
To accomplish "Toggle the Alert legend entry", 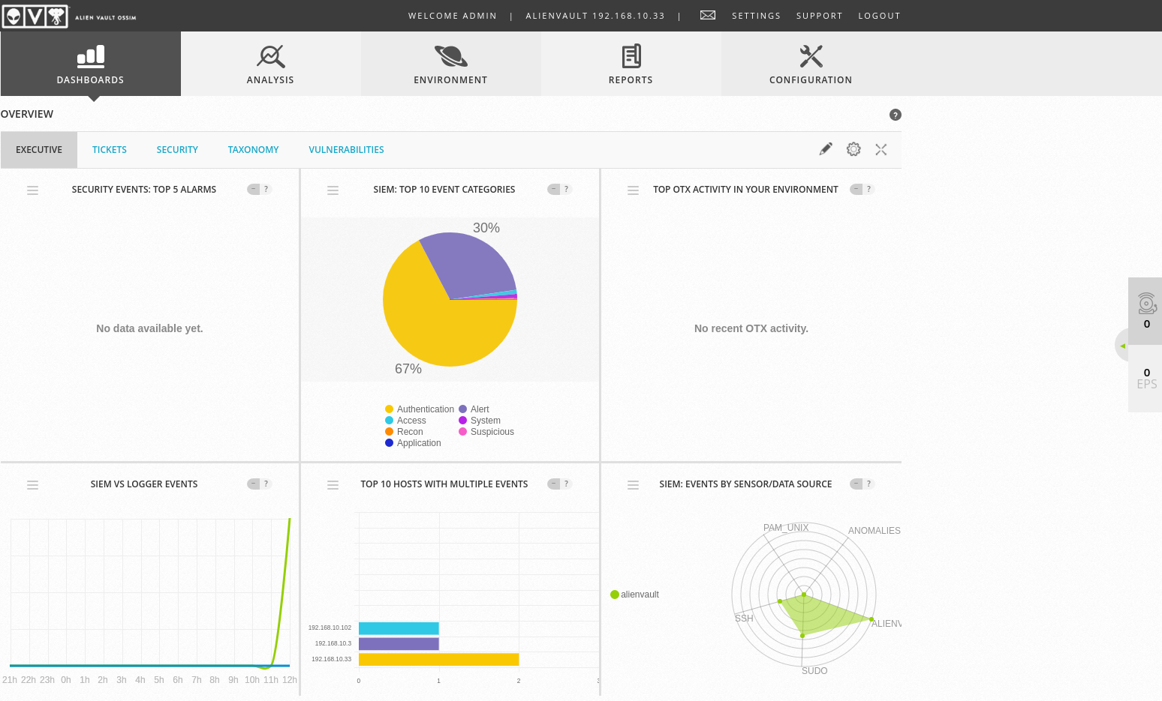I will pyautogui.click(x=479, y=409).
